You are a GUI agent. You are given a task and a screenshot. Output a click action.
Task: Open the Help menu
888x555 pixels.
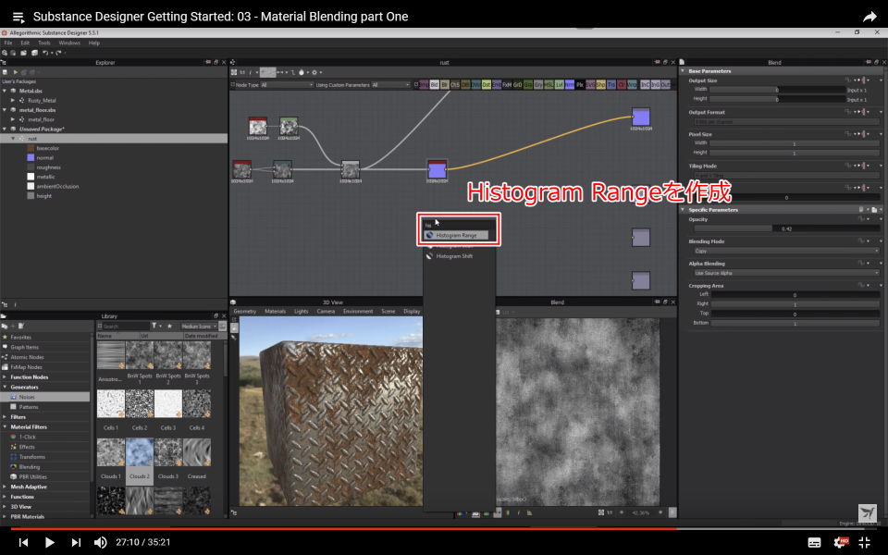94,43
